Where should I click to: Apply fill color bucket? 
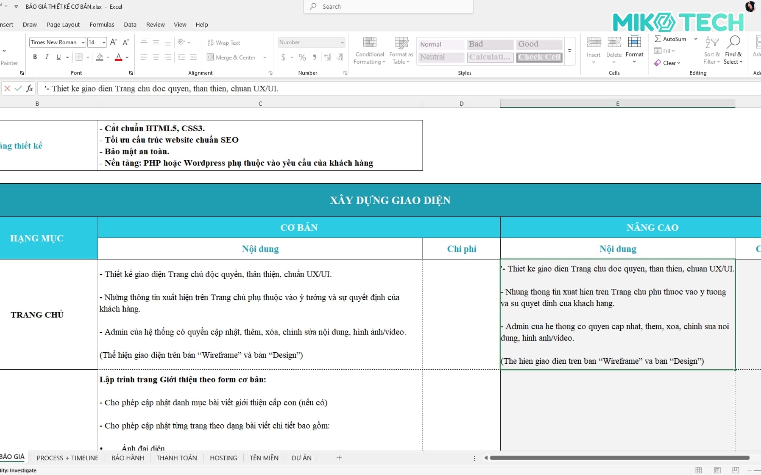[x=100, y=57]
